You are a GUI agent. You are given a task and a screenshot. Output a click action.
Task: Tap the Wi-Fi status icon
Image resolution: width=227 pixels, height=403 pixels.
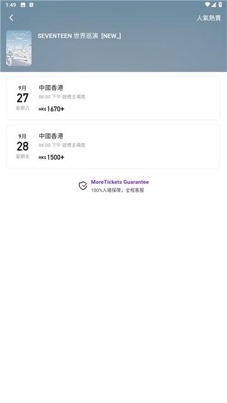pyautogui.click(x=207, y=4)
